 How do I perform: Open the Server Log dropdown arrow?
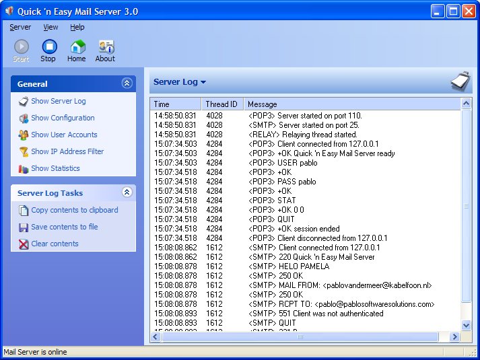203,82
